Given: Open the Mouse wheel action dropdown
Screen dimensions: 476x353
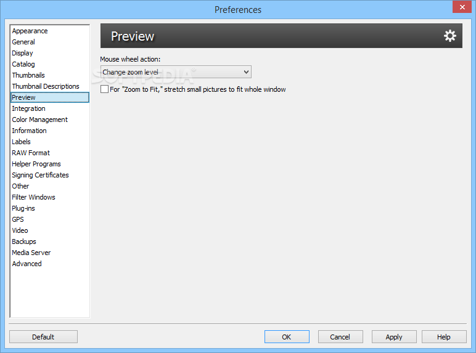Looking at the screenshot, I should click(x=176, y=72).
